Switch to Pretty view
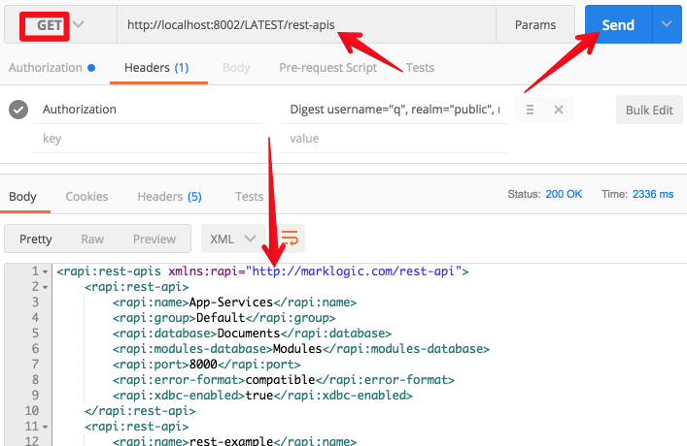Viewport: 687px width, 446px height. 36,239
